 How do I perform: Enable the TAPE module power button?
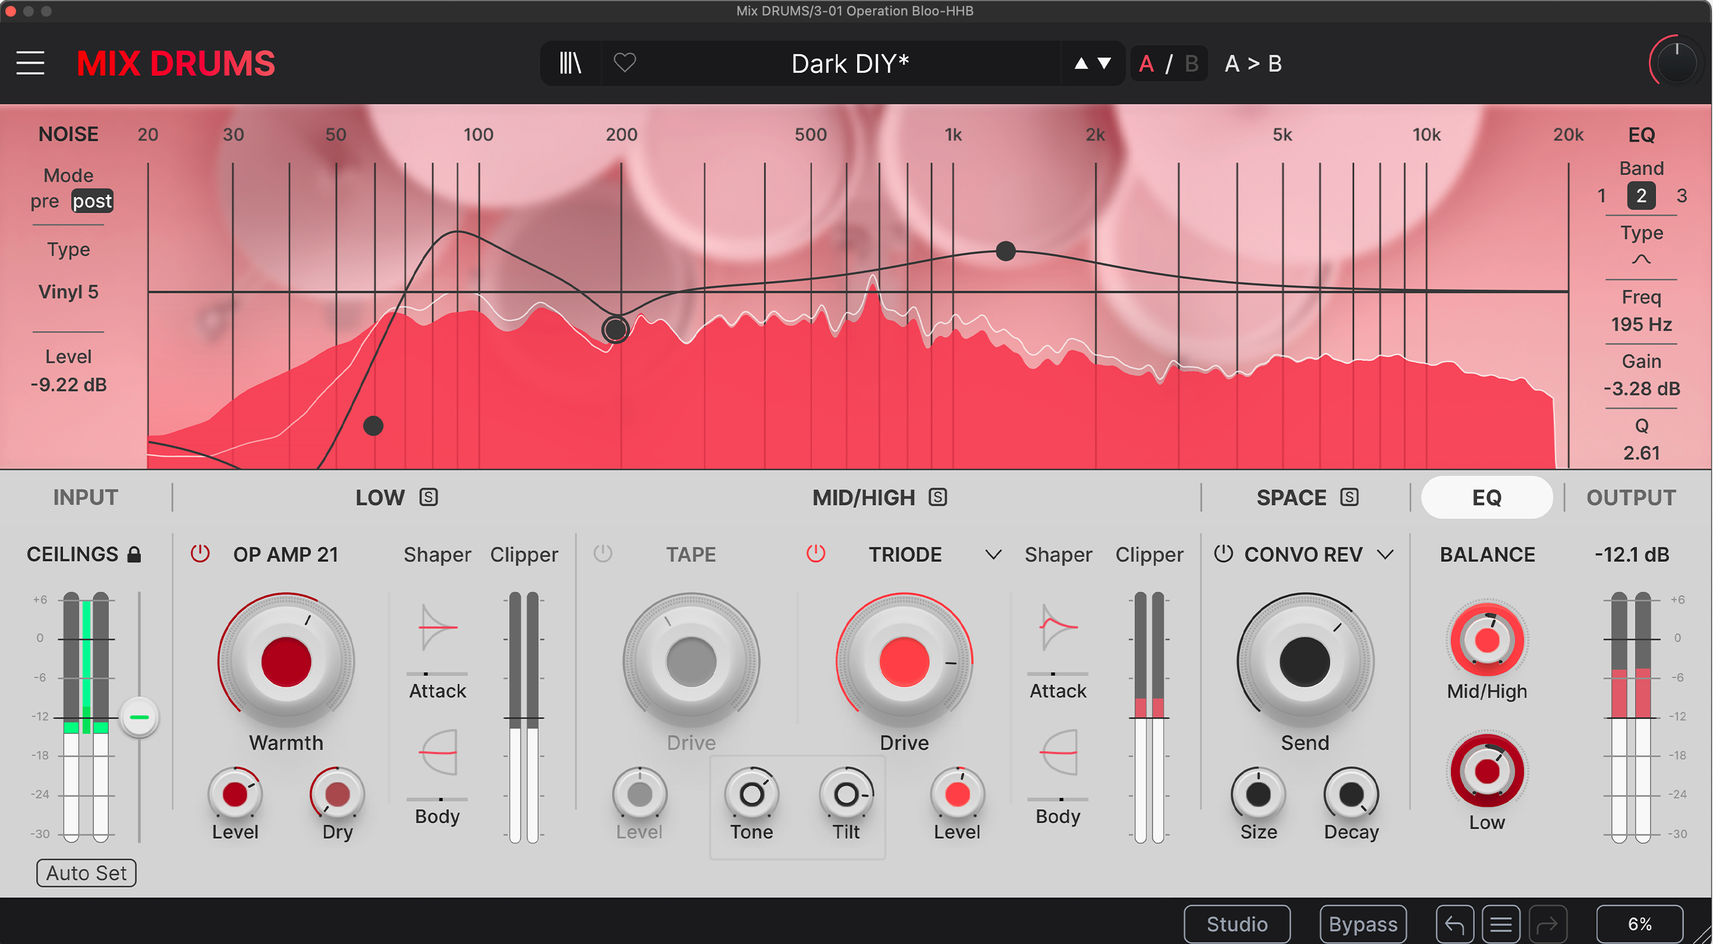point(603,553)
